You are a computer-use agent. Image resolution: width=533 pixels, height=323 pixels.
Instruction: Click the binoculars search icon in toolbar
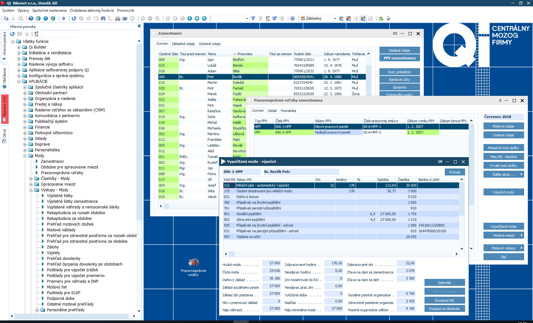103,18
